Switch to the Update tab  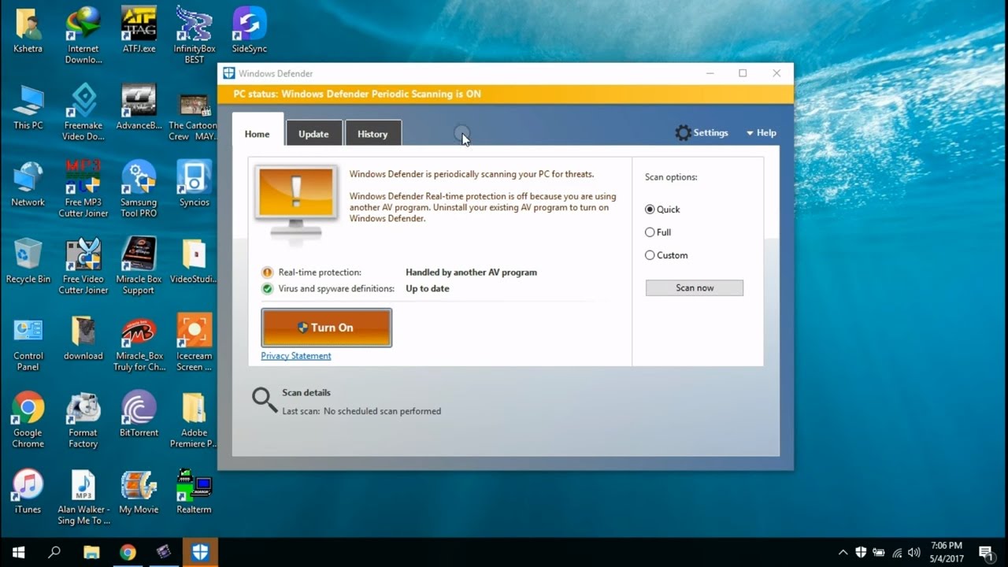[x=313, y=134]
